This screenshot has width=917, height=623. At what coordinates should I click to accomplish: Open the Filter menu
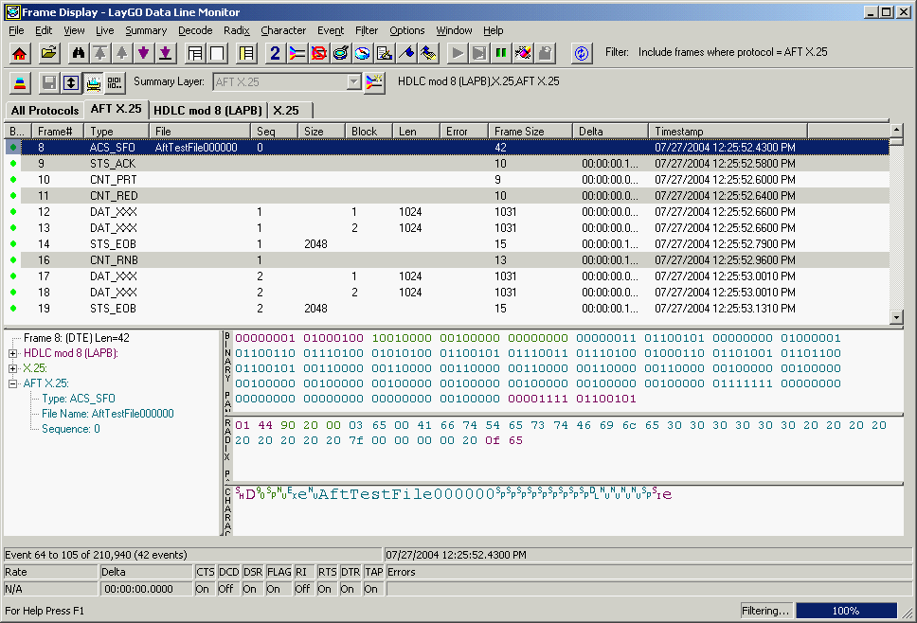pyautogui.click(x=367, y=30)
